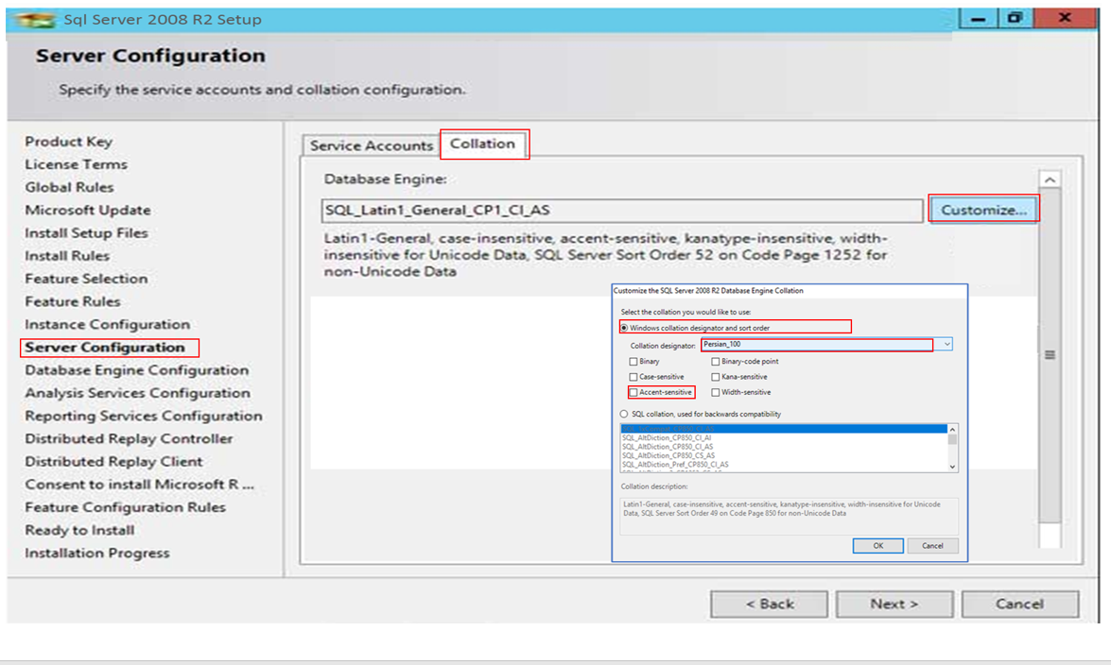Close the Sql Server Setup window
The image size is (1111, 665).
pos(1065,18)
